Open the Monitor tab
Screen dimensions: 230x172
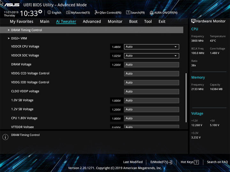115,22
